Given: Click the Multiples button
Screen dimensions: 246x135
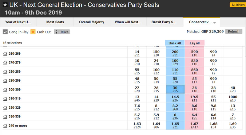Looking at the screenshot, I should pyautogui.click(x=237, y=5).
